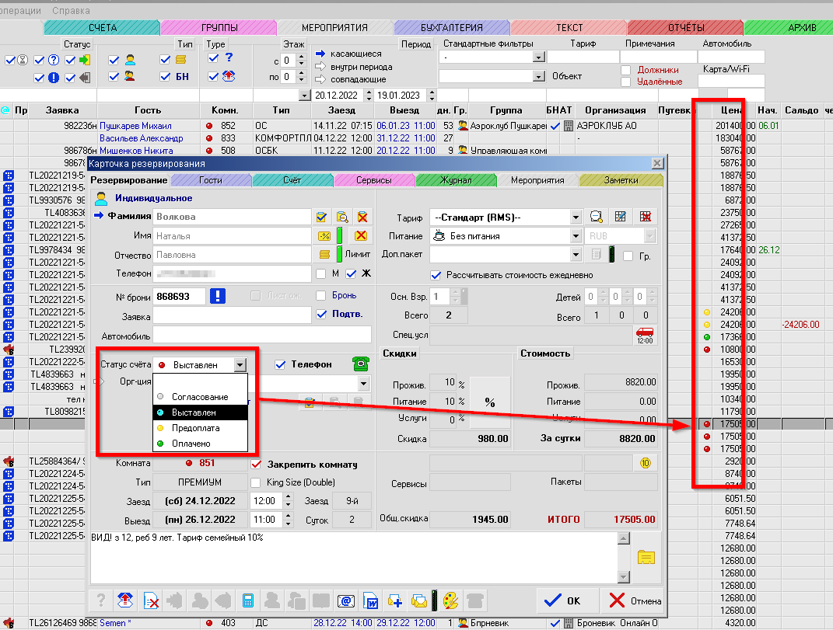The image size is (833, 630).
Task: Toggle 'Рассчитывать стоимость ежедневно' checkbox
Action: pos(436,275)
